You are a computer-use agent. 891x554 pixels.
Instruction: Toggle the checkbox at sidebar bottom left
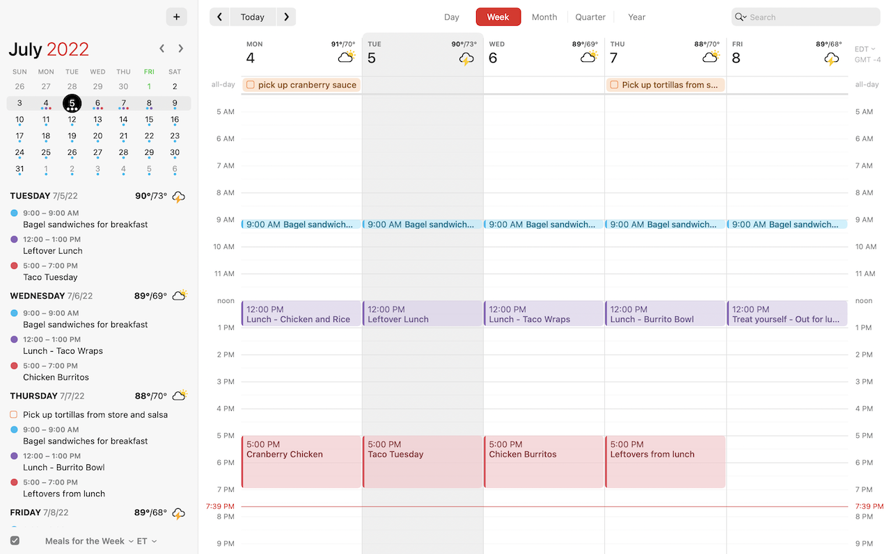[15, 541]
